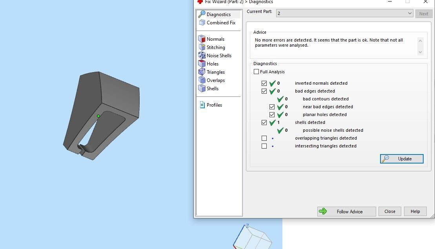Screen dimensions: 435x249
Task: Go to Overlaps page label
Action: (216, 80)
